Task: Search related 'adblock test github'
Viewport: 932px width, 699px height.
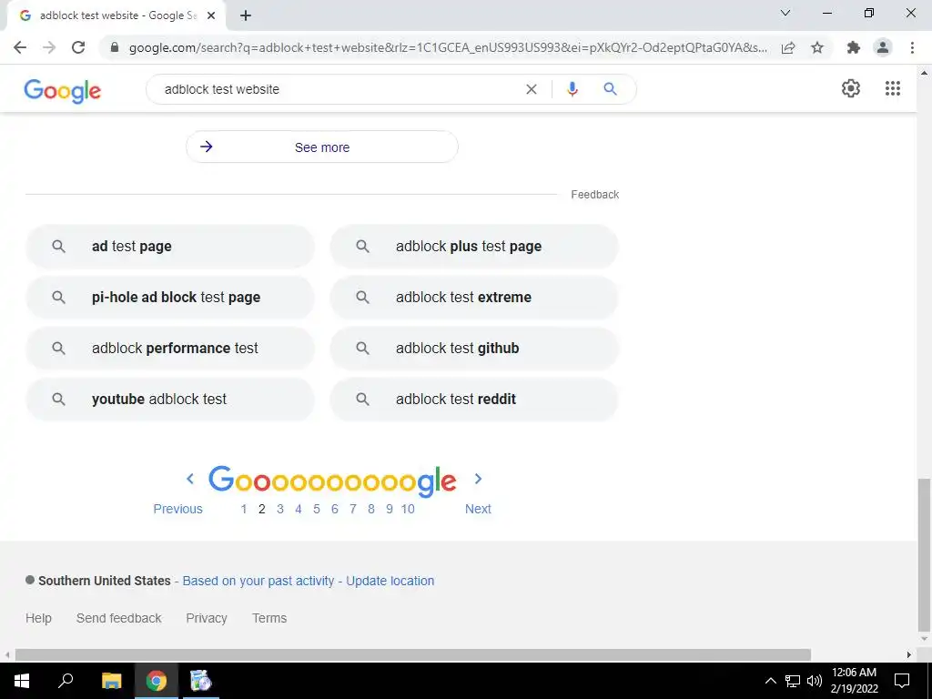Action: [474, 349]
